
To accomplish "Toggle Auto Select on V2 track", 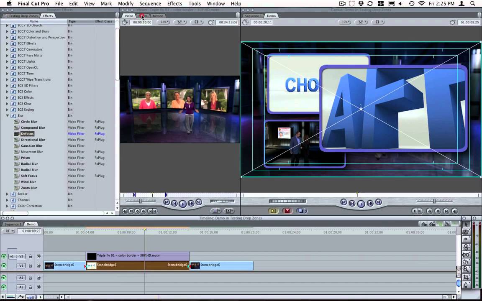I will tap(39, 256).
